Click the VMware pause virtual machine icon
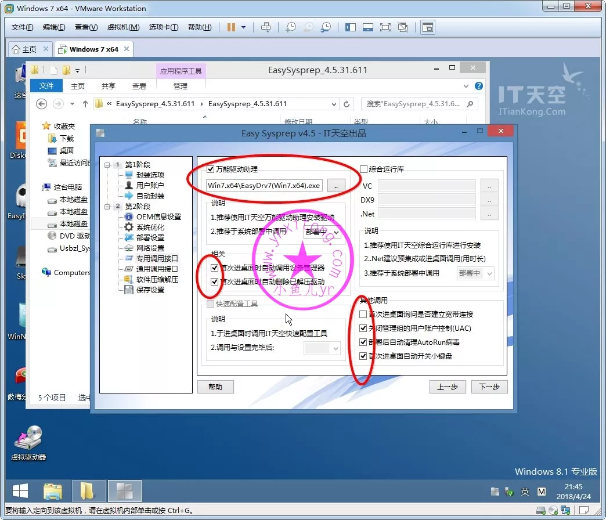 pyautogui.click(x=231, y=27)
